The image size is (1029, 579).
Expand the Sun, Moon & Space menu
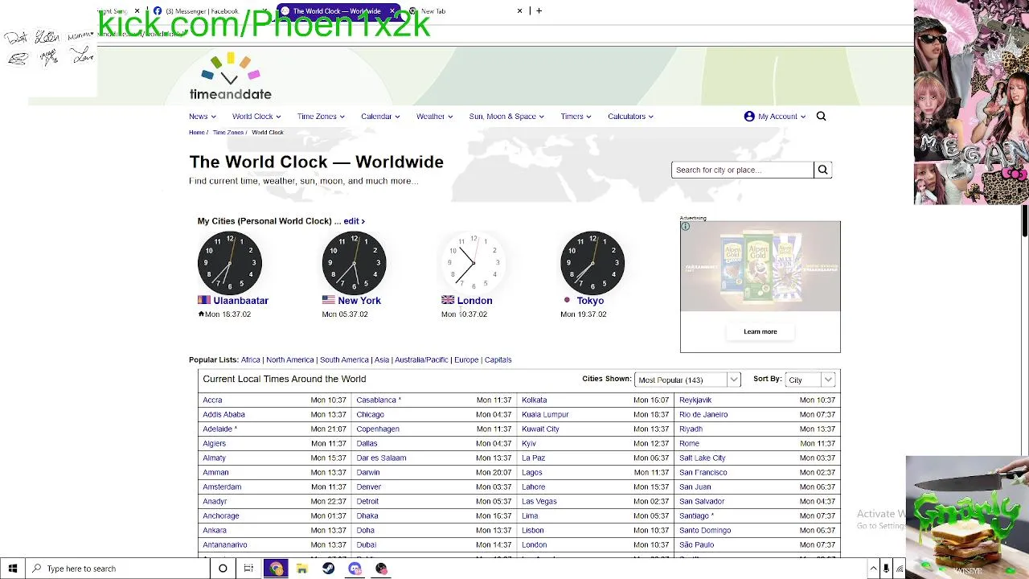point(506,116)
